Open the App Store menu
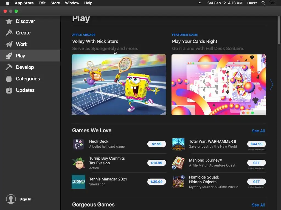The height and width of the screenshot is (210, 281). click(x=24, y=3)
